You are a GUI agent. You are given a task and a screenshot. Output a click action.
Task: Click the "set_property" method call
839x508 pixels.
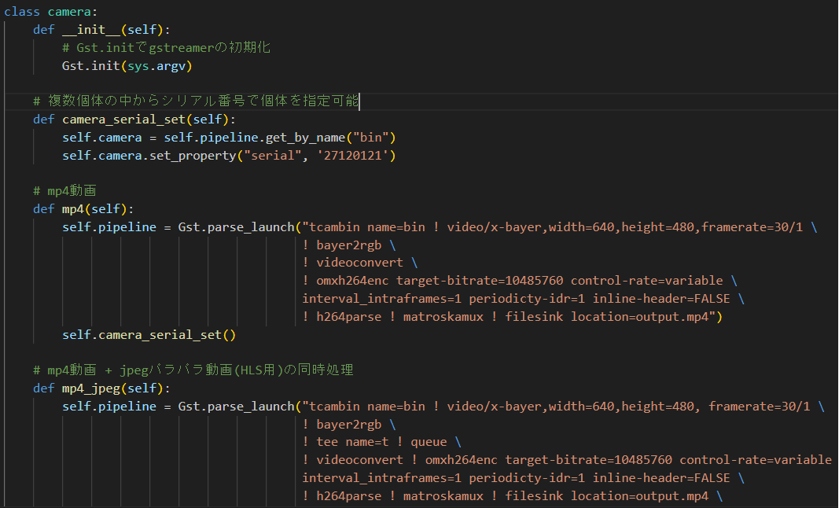click(193, 156)
